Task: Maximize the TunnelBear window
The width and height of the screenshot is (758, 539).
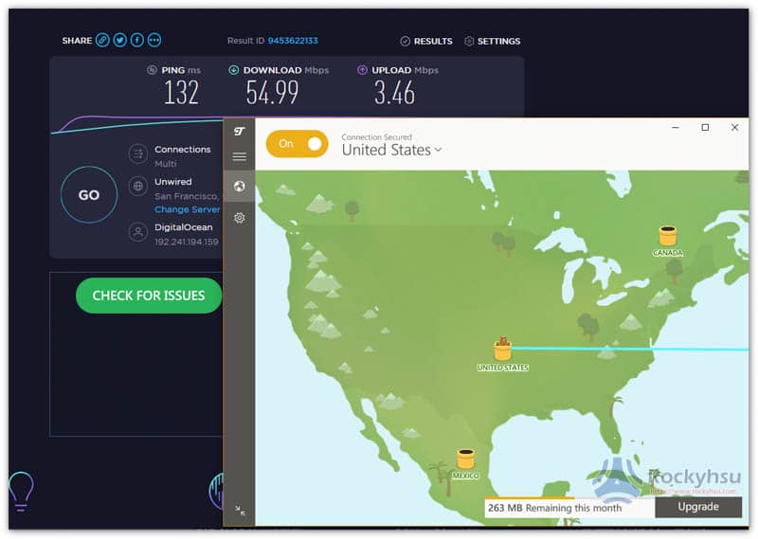Action: (x=705, y=128)
